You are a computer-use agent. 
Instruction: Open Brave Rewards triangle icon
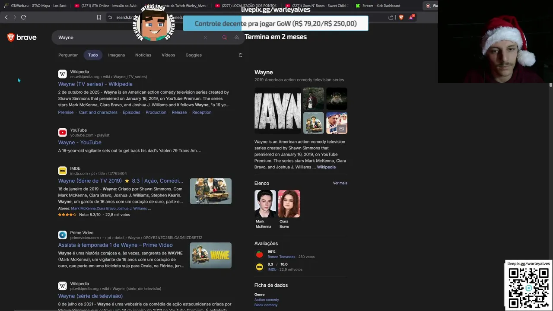[x=411, y=17]
